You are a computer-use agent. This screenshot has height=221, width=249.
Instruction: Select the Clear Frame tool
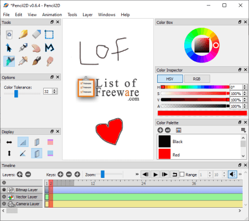(9, 34)
